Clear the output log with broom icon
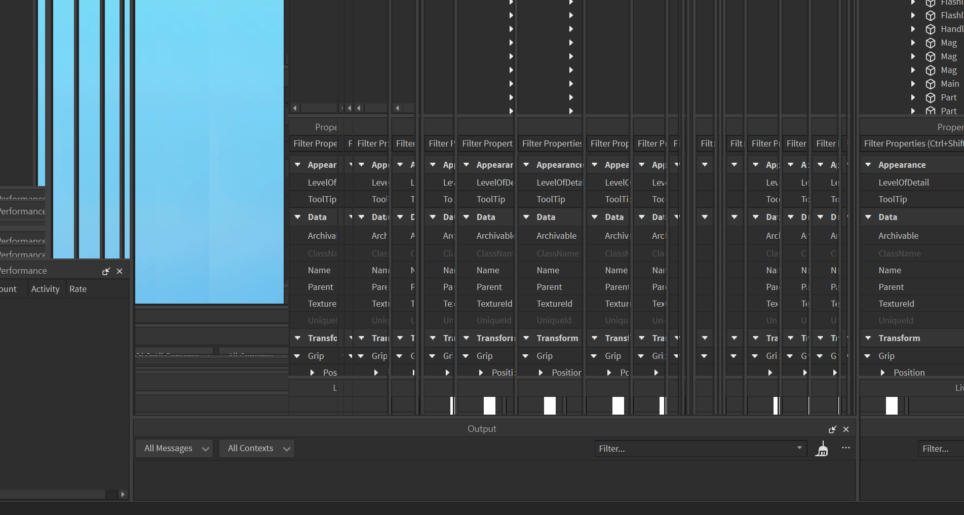 pyautogui.click(x=822, y=449)
